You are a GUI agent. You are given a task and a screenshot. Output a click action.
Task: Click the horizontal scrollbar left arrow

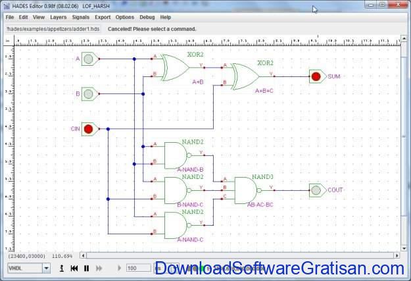(83, 255)
